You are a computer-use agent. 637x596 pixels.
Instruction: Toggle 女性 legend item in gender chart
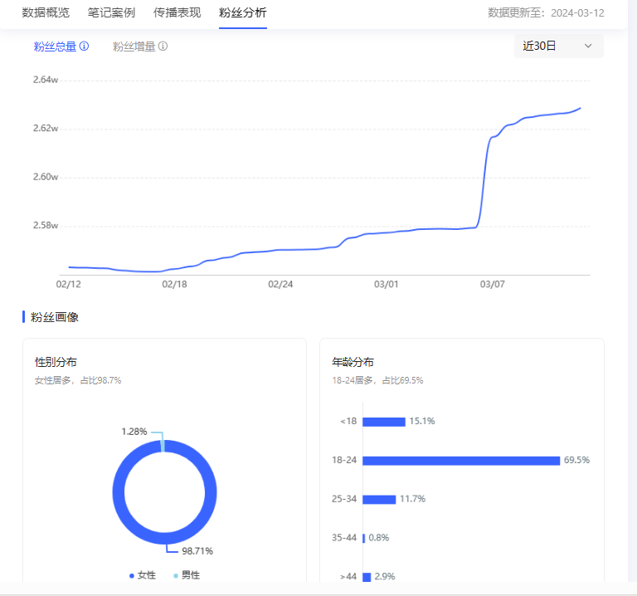(x=142, y=575)
